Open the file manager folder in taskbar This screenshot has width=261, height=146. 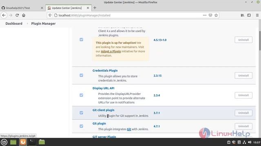pos(42,142)
